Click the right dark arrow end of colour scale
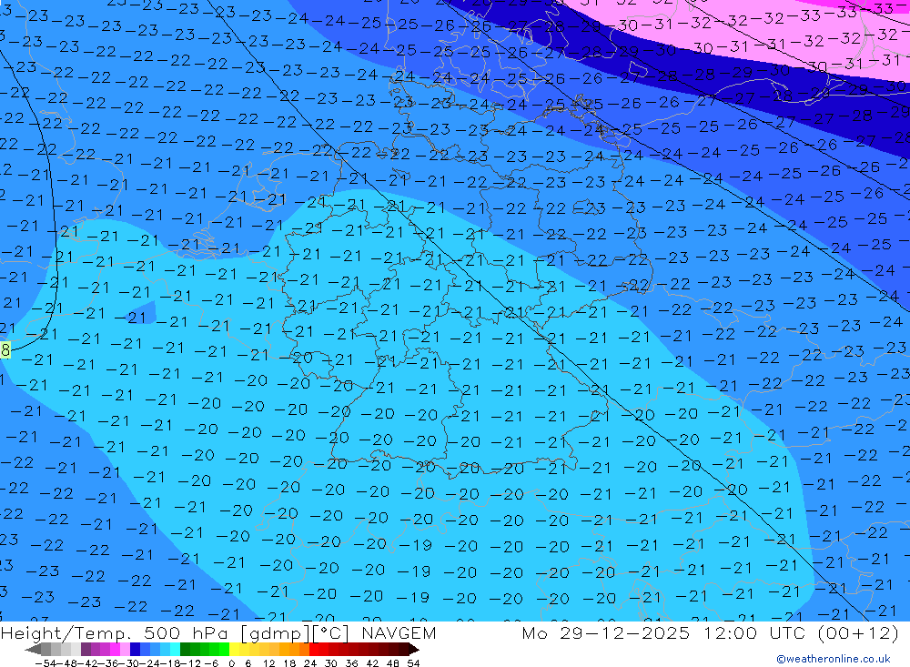 tap(414, 649)
